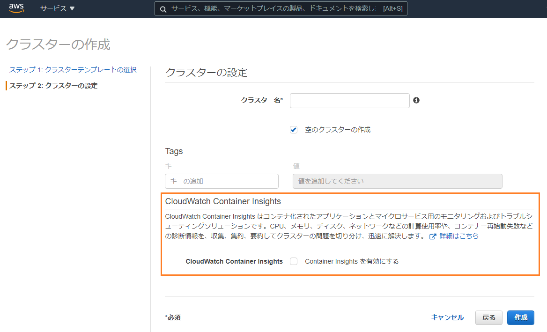
Task: Click the AWS logo home icon
Action: coord(16,8)
